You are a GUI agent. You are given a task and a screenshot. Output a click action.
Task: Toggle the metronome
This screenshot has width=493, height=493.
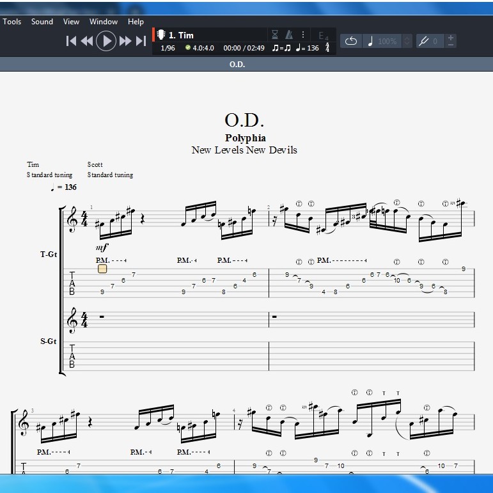tap(289, 35)
